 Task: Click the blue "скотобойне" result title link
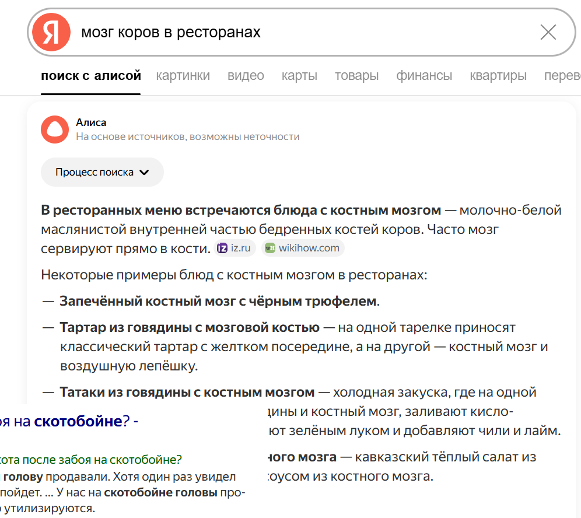78,421
